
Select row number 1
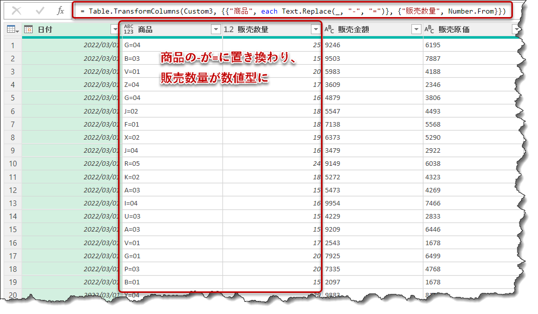pyautogui.click(x=13, y=45)
